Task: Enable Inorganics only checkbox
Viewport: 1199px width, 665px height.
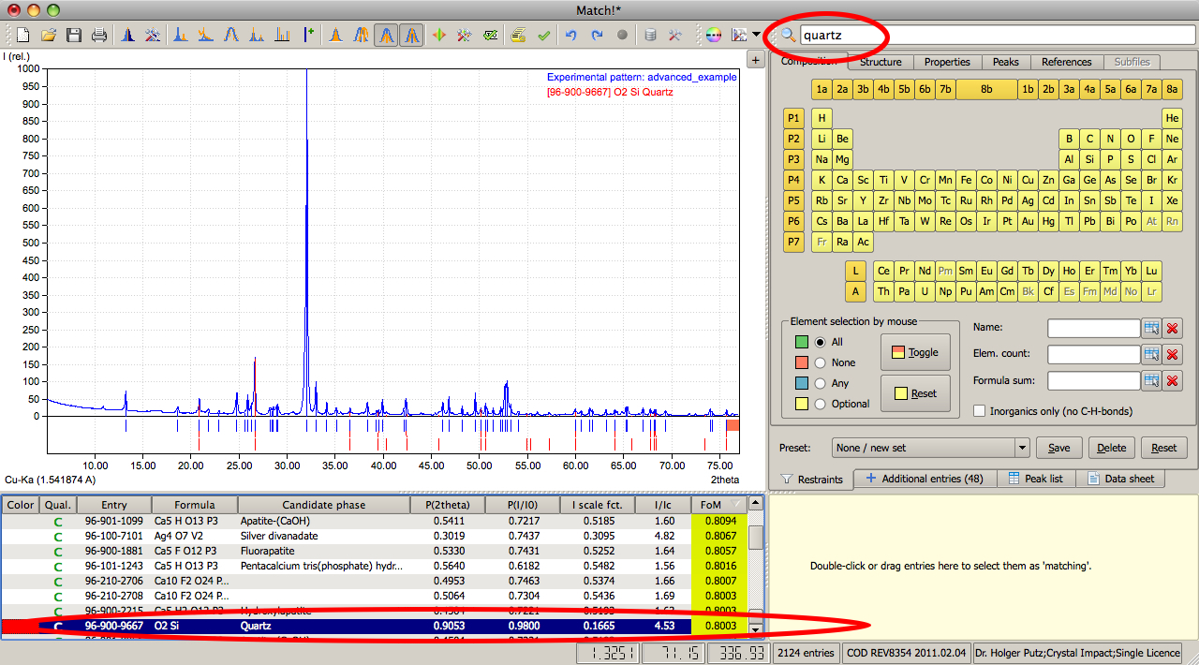Action: (x=980, y=411)
